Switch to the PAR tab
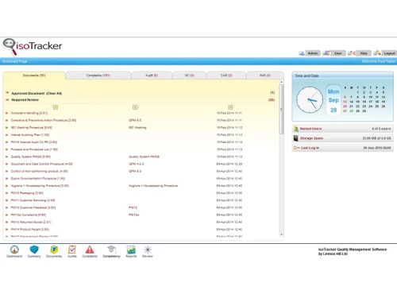The width and height of the screenshot is (397, 298). coord(265,75)
